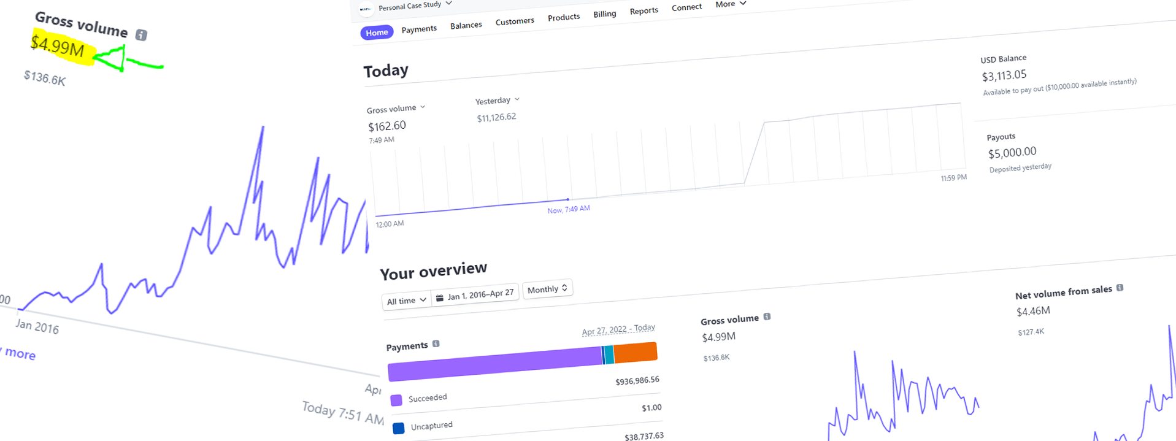Click the blue Uncaptured legend square
Image resolution: width=1176 pixels, height=441 pixels.
(x=398, y=428)
